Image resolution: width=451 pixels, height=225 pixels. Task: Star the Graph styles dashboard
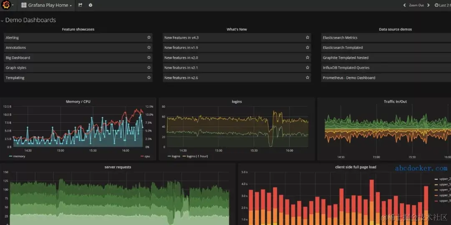[149, 68]
